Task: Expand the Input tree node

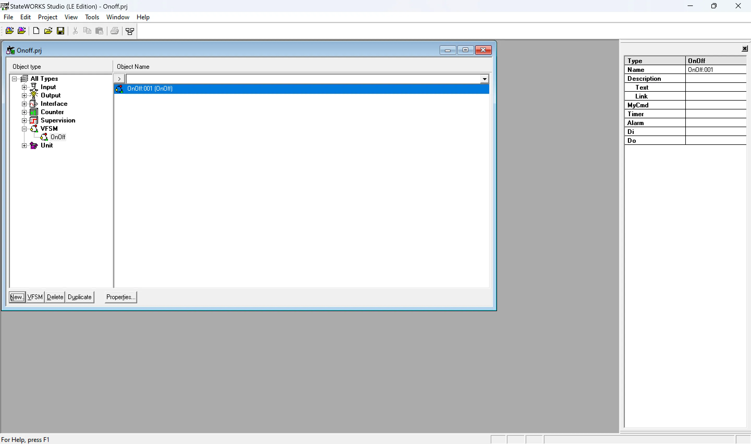Action: tap(24, 87)
